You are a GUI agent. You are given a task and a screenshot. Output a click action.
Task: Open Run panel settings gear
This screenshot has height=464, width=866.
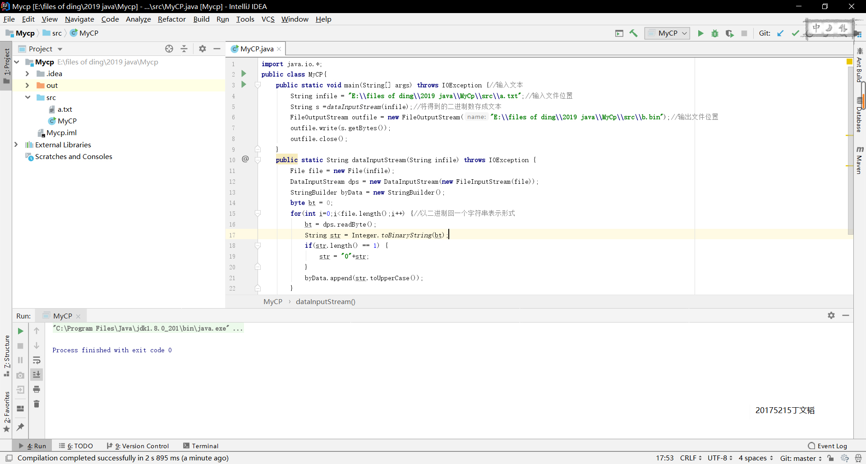pyautogui.click(x=831, y=315)
